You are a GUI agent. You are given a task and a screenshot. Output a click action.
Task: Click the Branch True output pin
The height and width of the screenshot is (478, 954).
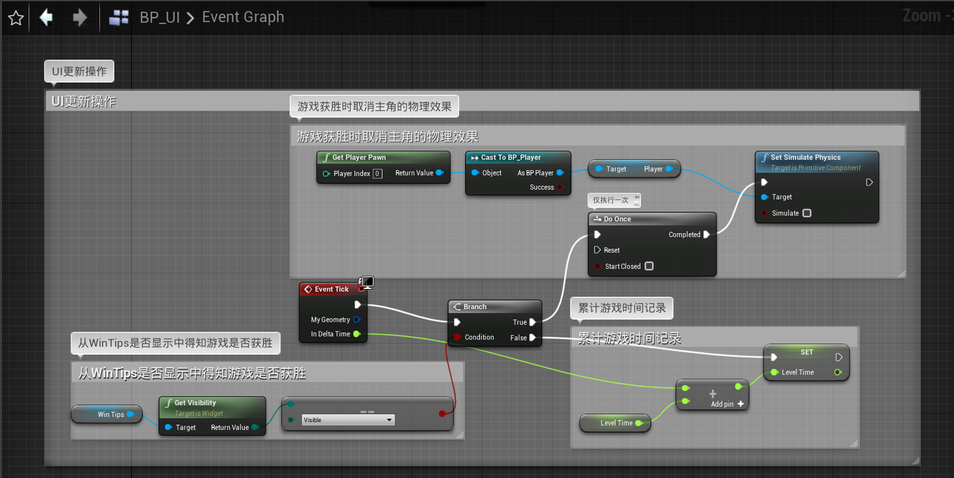tap(533, 322)
